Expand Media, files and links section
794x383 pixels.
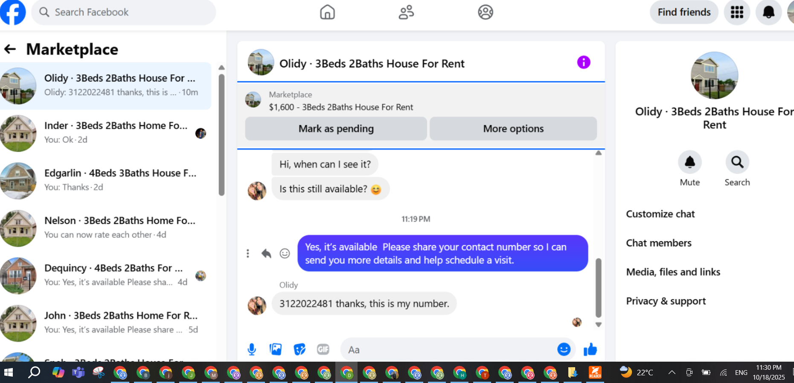tap(673, 272)
